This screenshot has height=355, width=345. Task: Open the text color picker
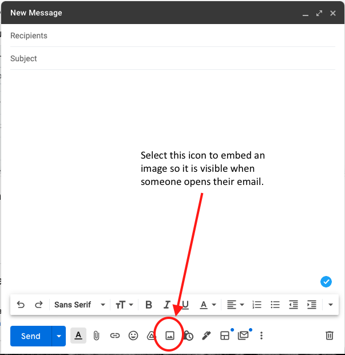point(208,305)
